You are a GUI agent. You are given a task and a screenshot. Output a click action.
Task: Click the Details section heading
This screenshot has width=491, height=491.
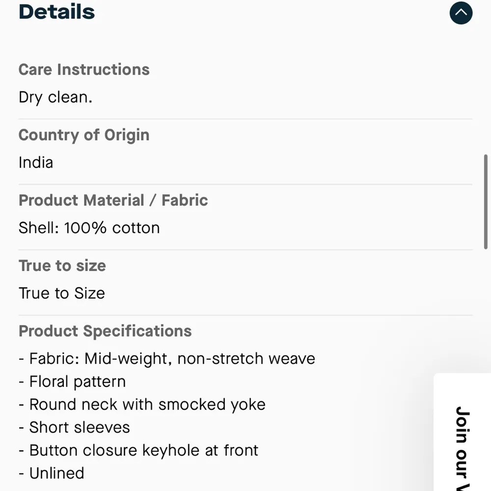tap(56, 12)
